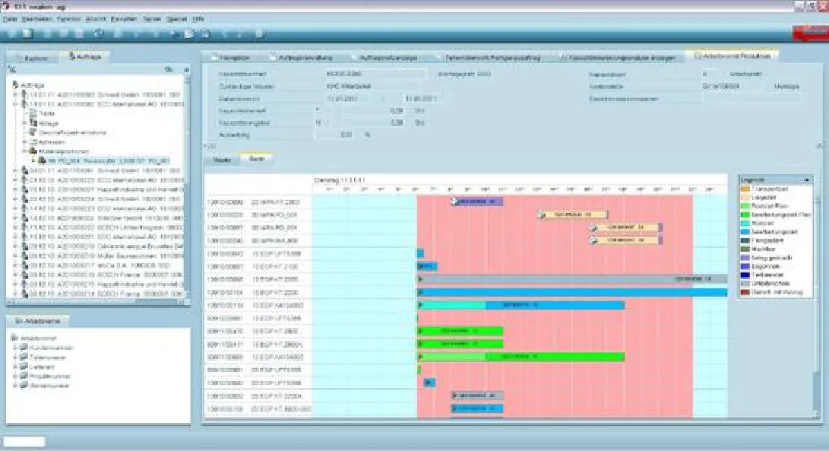Switch to the Woche tab above the chart
Viewport: 829px width, 451px height.
click(220, 158)
